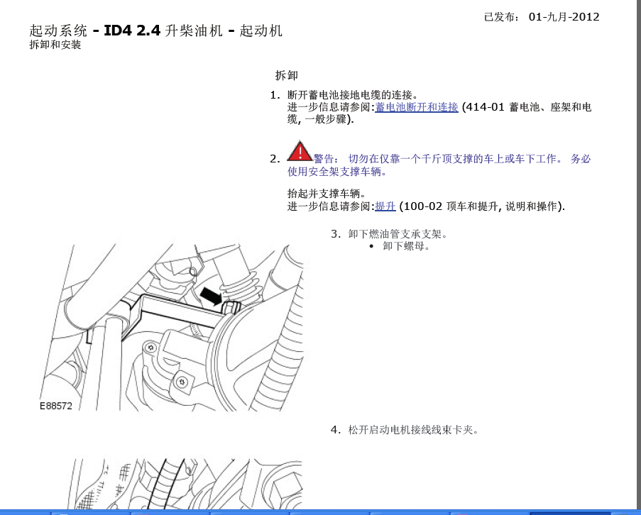This screenshot has height=515, width=641.
Task: Click step 1 text 断开蓄电池接地电缆的连接
Action: point(353,95)
